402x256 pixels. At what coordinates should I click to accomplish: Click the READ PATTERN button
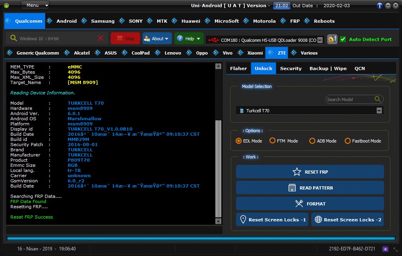[310, 188]
